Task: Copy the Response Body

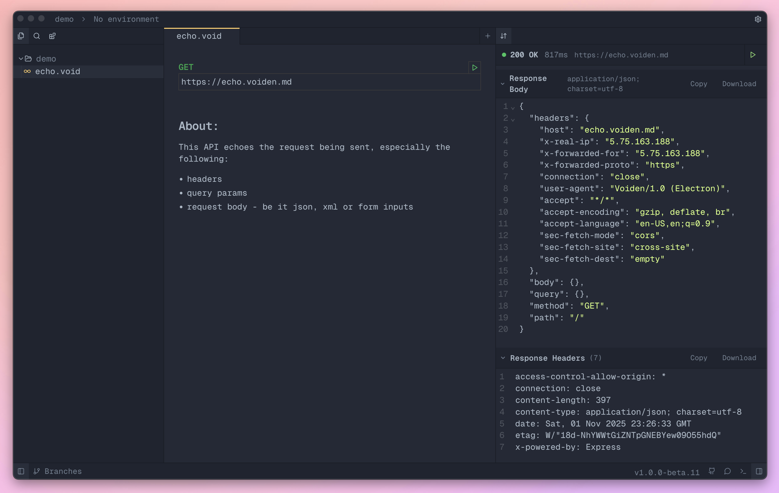Action: [699, 84]
